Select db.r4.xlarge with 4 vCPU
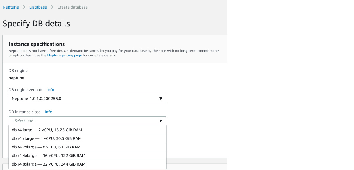Viewport: 354px width, 170px height. pyautogui.click(x=46, y=138)
